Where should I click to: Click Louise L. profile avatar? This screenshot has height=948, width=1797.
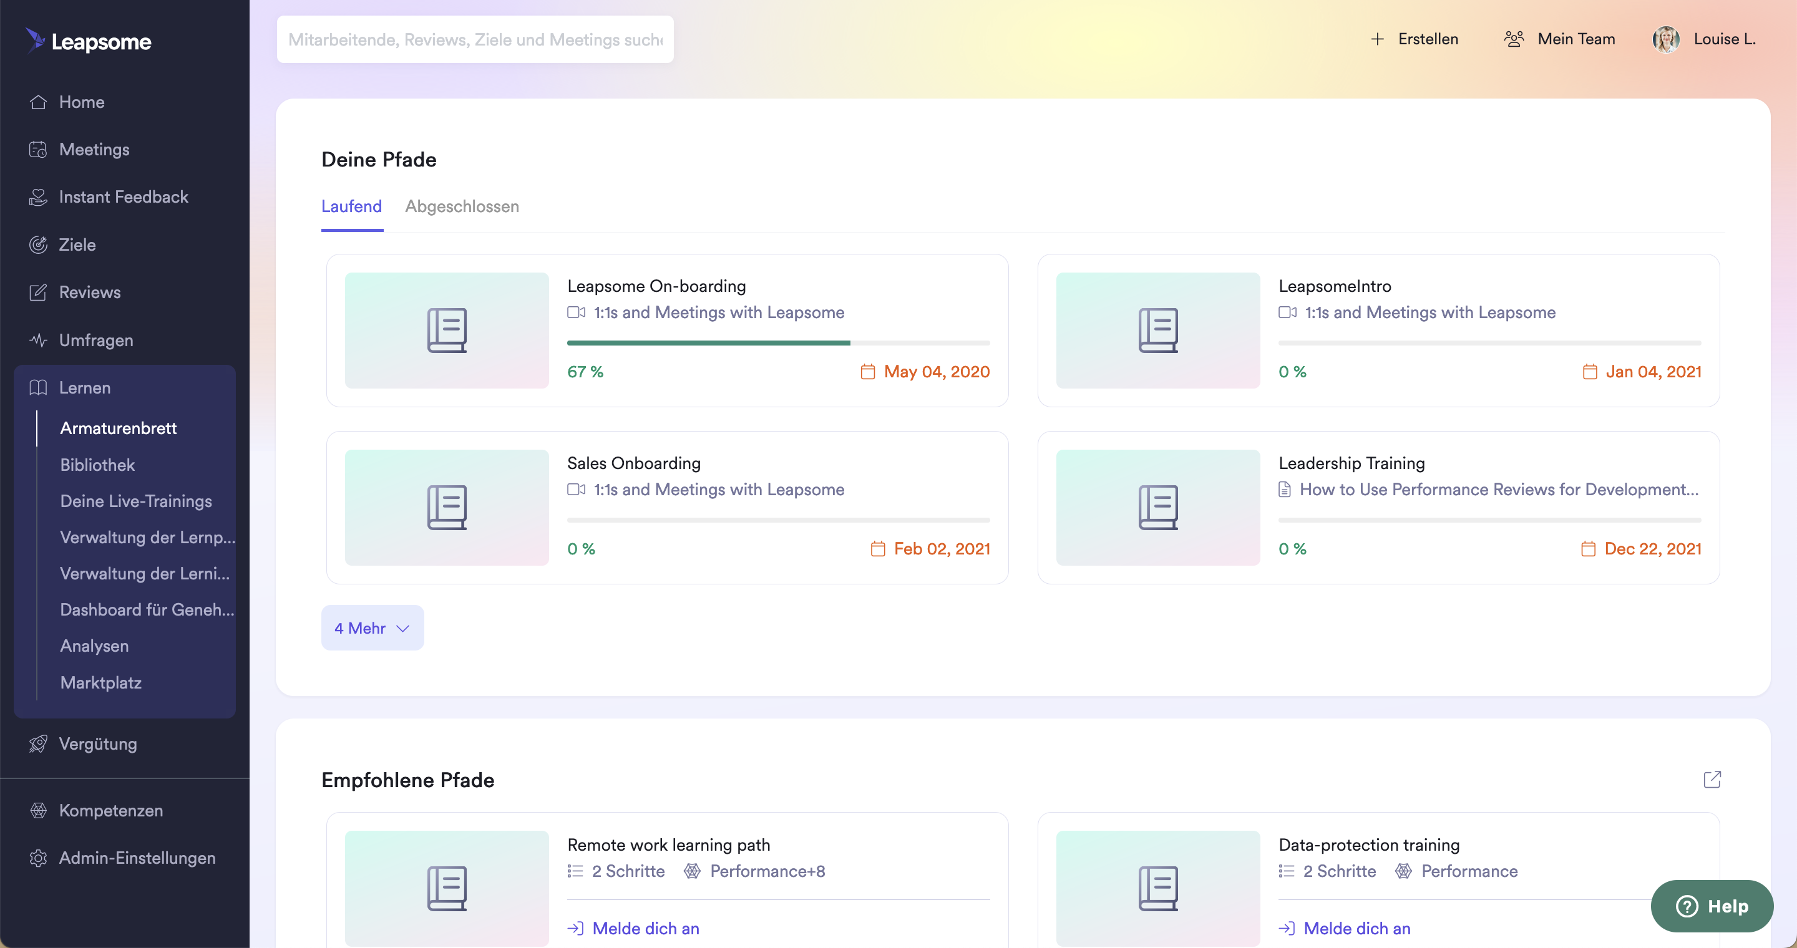1666,40
